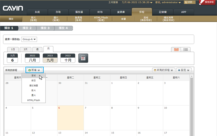
Task: Select the 圖片 (區塊) submenu tab
Action: coord(56,19)
